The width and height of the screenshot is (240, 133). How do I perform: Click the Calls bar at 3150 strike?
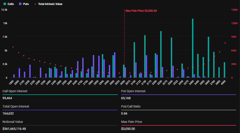145,56
